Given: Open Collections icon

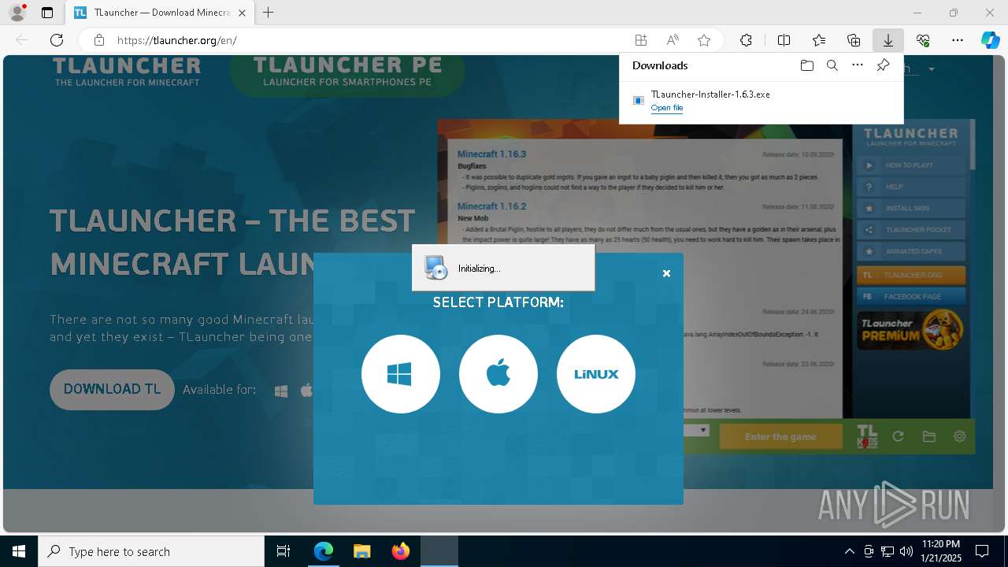Looking at the screenshot, I should pyautogui.click(x=854, y=40).
